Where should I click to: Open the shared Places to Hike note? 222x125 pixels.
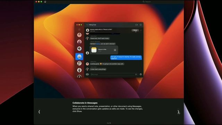pos(104,50)
